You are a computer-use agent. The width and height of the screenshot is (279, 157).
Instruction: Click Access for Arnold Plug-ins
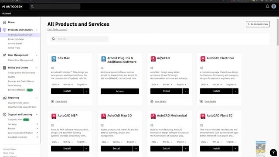click(x=120, y=91)
